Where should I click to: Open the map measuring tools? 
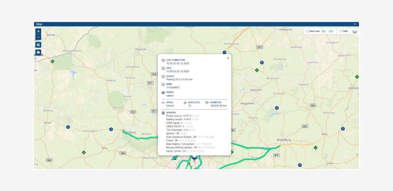tap(38, 45)
